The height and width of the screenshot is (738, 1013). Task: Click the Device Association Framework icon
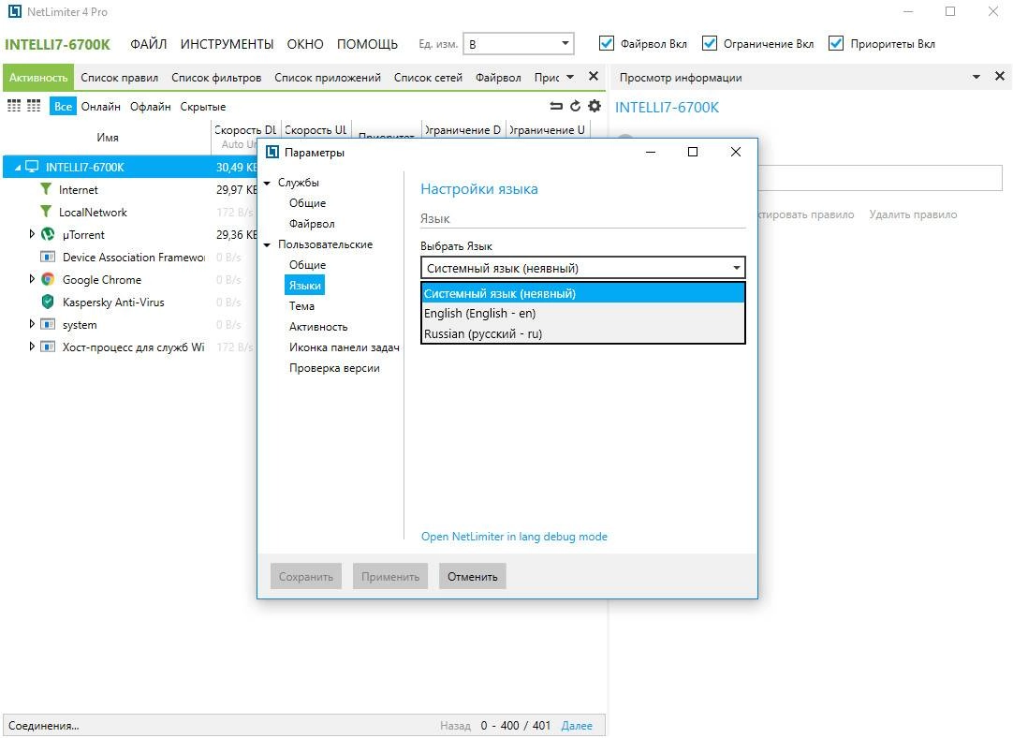[48, 257]
